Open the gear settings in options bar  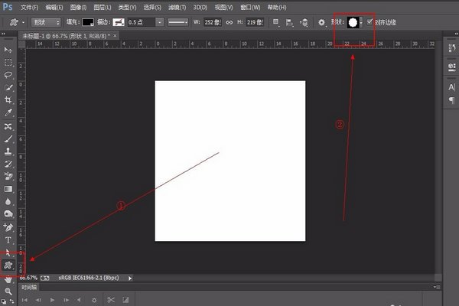pyautogui.click(x=321, y=23)
